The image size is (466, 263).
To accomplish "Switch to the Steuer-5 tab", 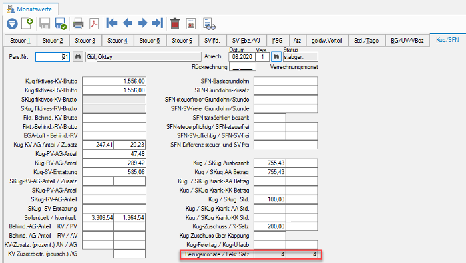I will (150, 41).
